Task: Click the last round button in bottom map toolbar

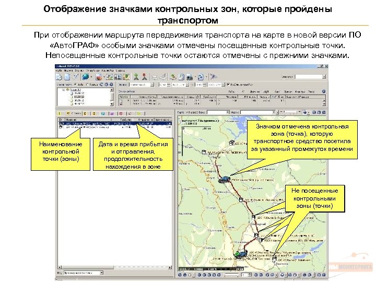Action: click(324, 275)
